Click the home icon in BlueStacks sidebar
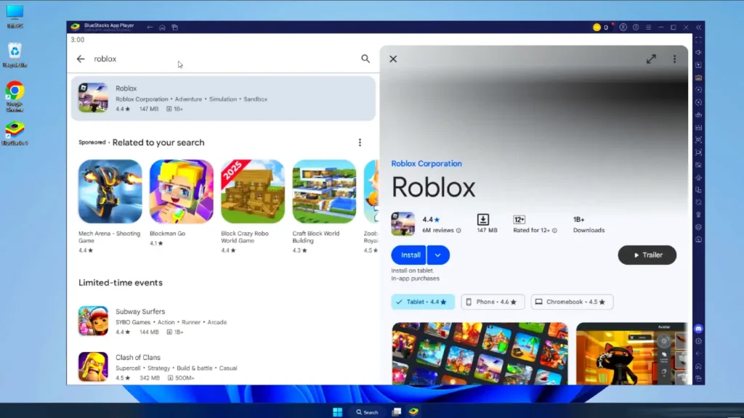 click(698, 366)
